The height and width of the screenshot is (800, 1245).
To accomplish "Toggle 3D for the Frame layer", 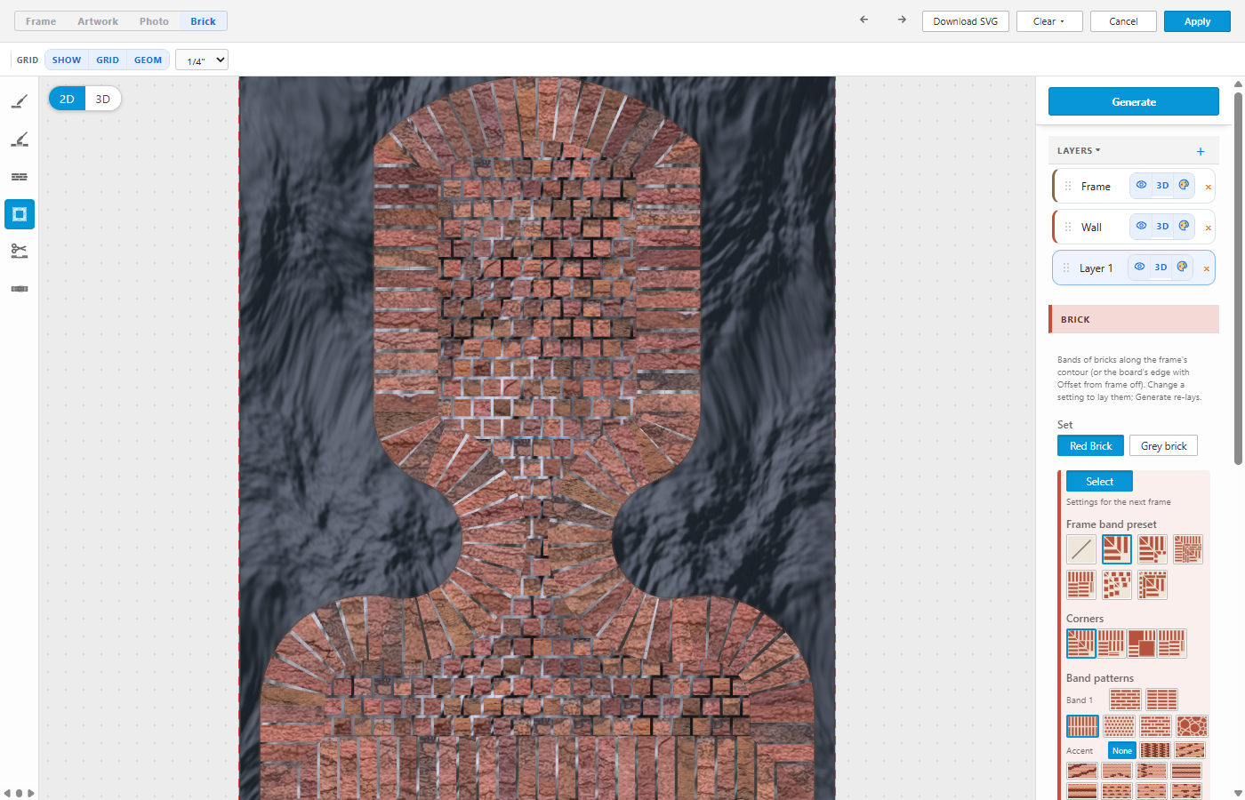I will pyautogui.click(x=1162, y=185).
